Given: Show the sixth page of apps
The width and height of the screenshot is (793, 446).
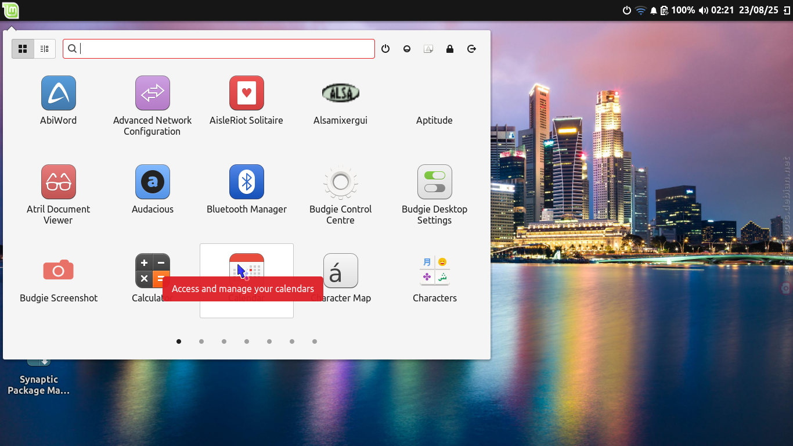Looking at the screenshot, I should pos(292,341).
